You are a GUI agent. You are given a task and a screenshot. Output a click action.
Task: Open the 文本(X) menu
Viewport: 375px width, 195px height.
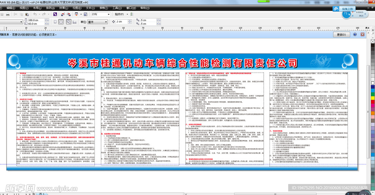90,8
